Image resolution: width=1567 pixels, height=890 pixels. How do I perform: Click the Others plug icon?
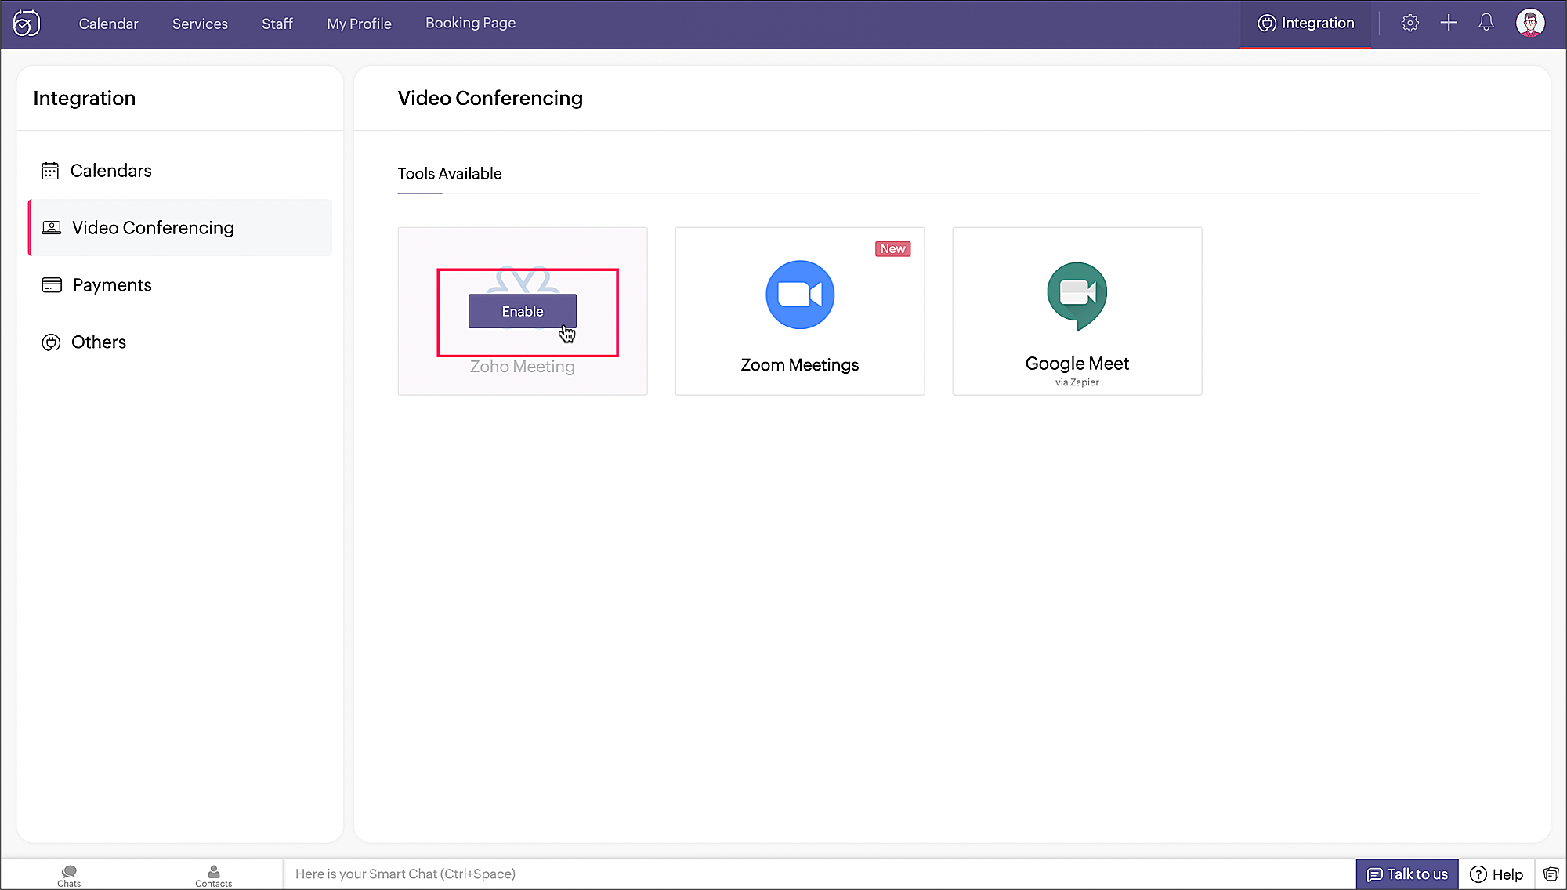(x=51, y=342)
